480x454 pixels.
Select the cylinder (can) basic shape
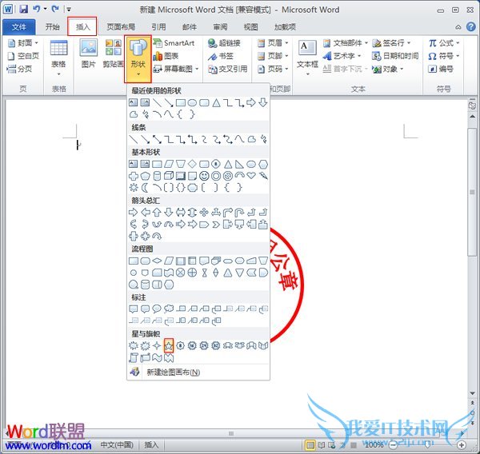tap(157, 176)
